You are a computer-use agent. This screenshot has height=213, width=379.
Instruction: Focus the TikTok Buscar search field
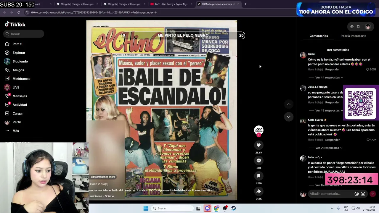coord(24,34)
